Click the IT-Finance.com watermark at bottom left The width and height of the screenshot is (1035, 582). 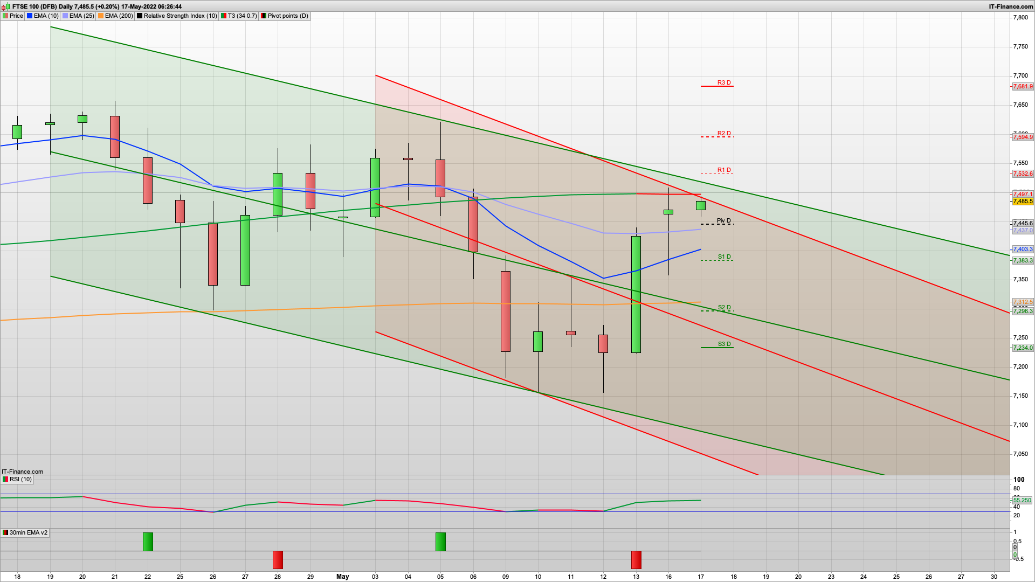22,472
